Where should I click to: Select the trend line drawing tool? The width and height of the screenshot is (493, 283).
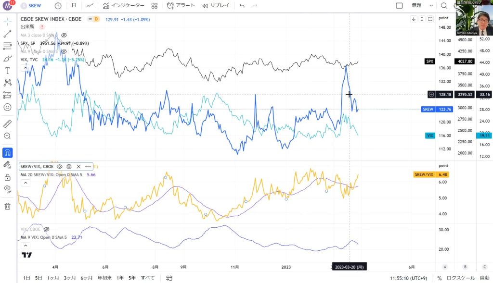coord(8,34)
